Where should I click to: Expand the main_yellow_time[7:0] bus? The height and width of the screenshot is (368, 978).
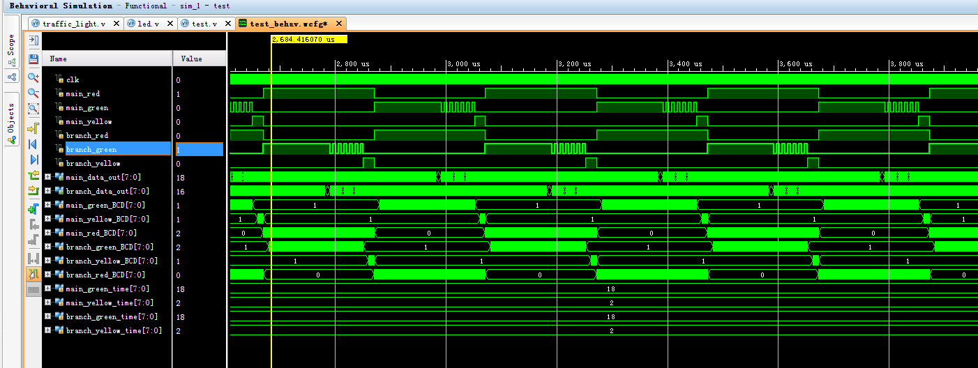coord(48,302)
